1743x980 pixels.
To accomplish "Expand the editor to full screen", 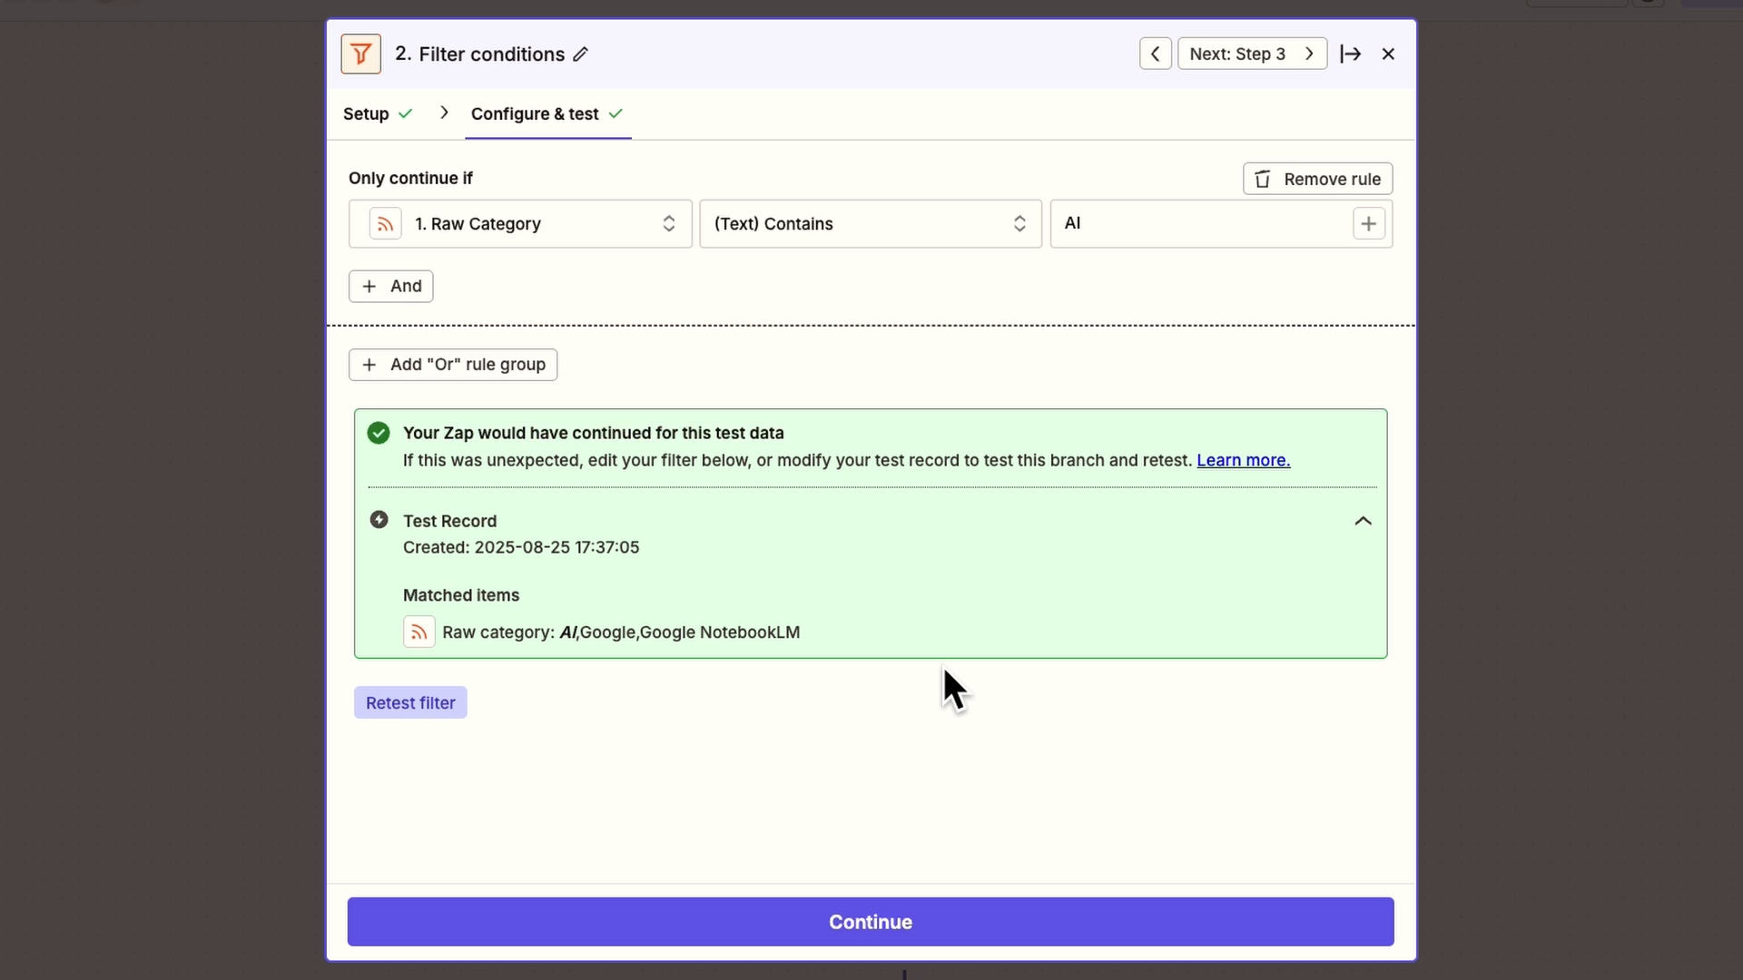I will [x=1350, y=54].
